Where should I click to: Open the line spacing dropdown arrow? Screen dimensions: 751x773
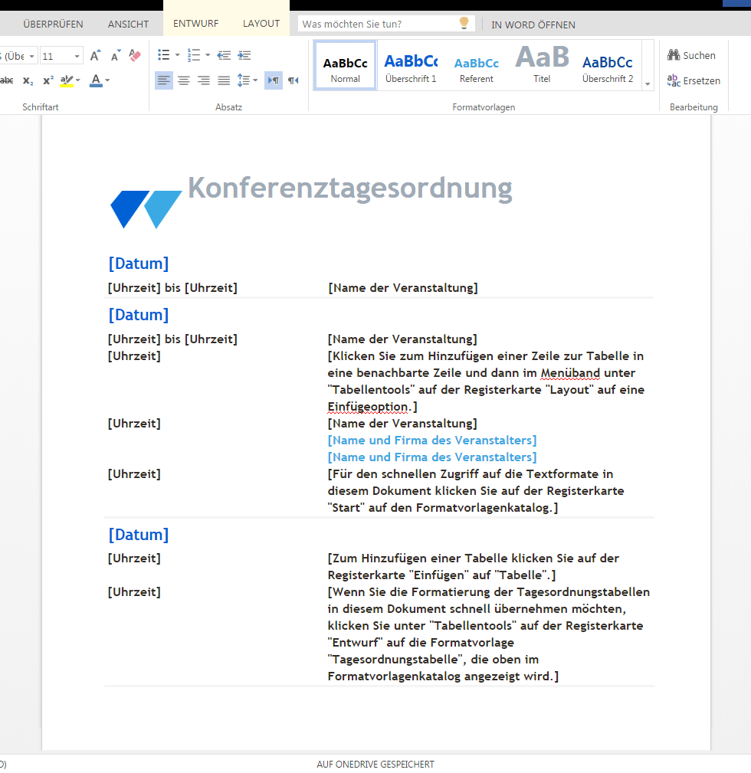tap(255, 80)
